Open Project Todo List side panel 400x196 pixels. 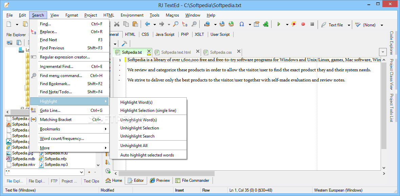(x=391, y=108)
